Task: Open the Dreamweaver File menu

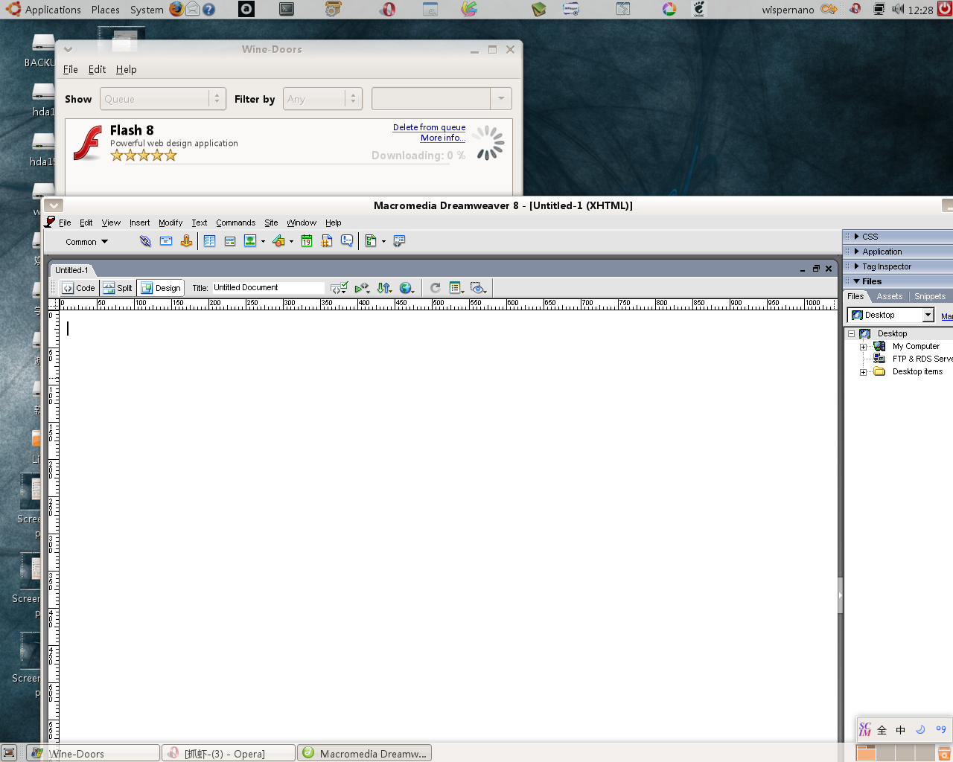Action: [x=65, y=222]
